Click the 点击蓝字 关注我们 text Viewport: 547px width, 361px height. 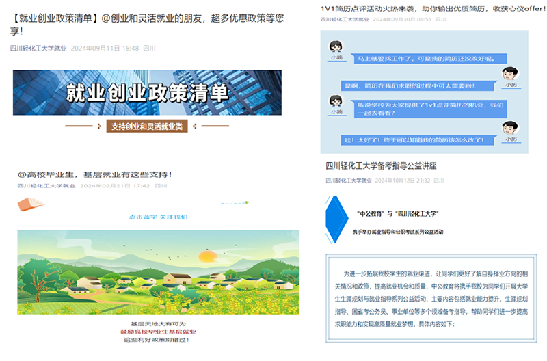(158, 217)
